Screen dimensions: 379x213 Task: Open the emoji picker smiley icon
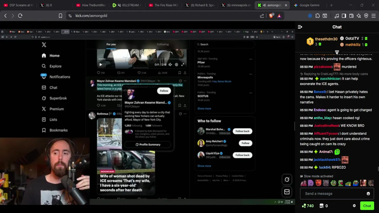(x=368, y=193)
